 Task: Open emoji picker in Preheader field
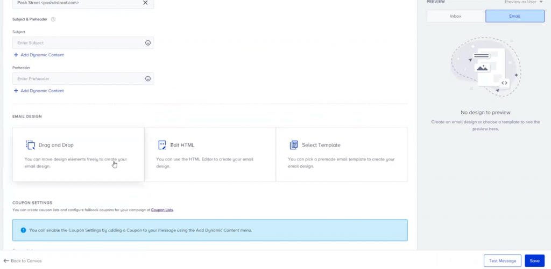tap(147, 79)
